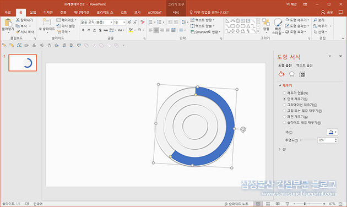Open 도형 채우기 (Shape Fill) dropdown

297,20
